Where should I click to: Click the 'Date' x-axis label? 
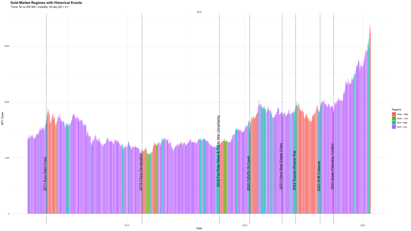tap(199, 228)
